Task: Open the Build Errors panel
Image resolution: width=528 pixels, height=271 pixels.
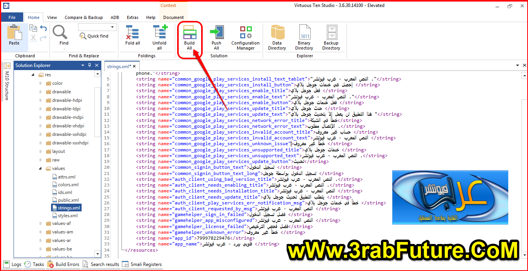Action: point(63,264)
